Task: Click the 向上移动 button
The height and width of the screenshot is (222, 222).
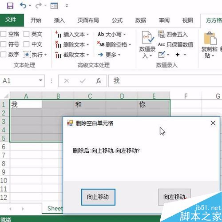Action: (x=98, y=197)
